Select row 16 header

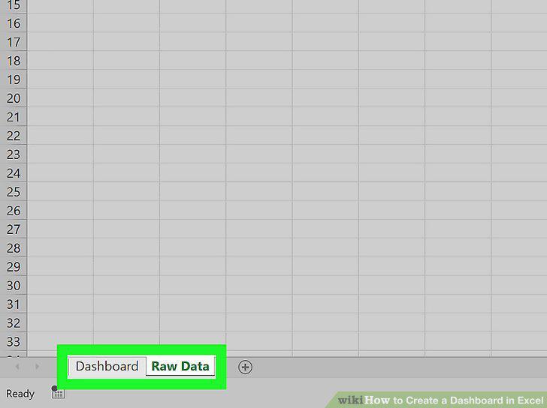14,23
